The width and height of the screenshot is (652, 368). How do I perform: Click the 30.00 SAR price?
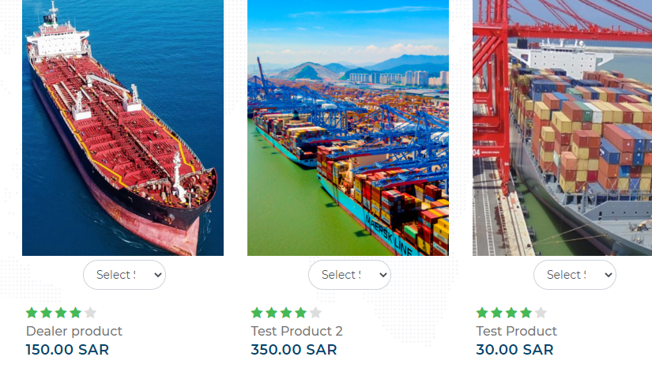click(x=514, y=349)
